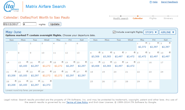This screenshot has height=110, width=185.
Task: Open the AIRLINE filter dropdown
Action: tap(167, 32)
